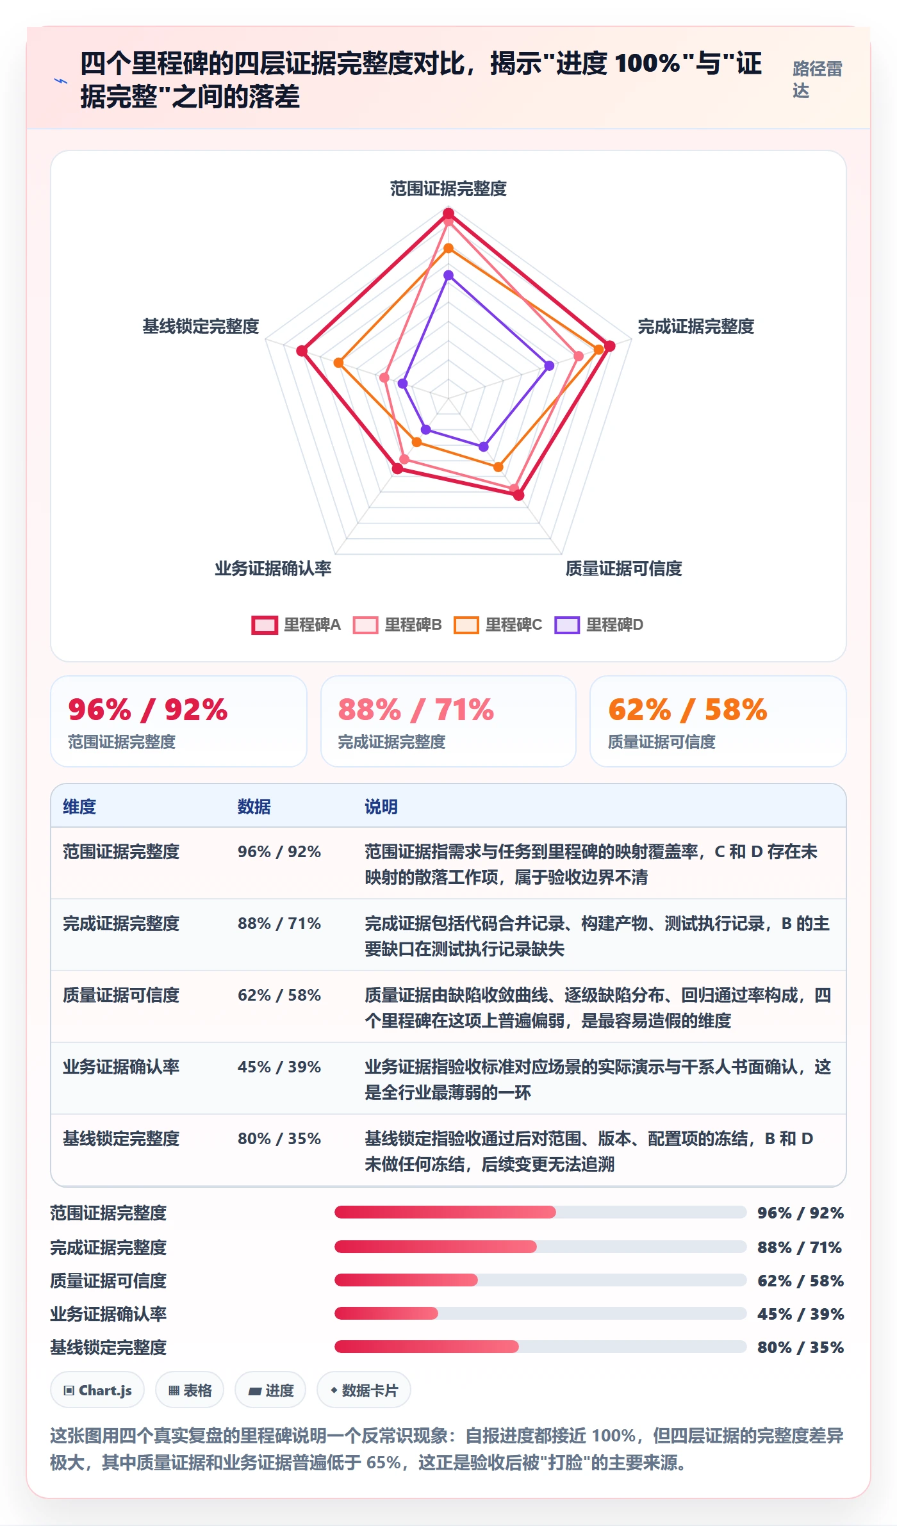897x1526 pixels.
Task: Click the 进度 tag chip
Action: point(270,1390)
